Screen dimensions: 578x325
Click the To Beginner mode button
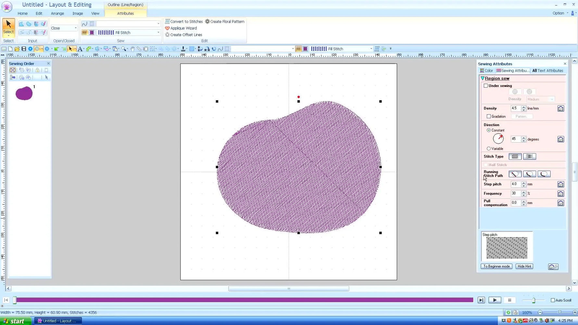(496, 267)
